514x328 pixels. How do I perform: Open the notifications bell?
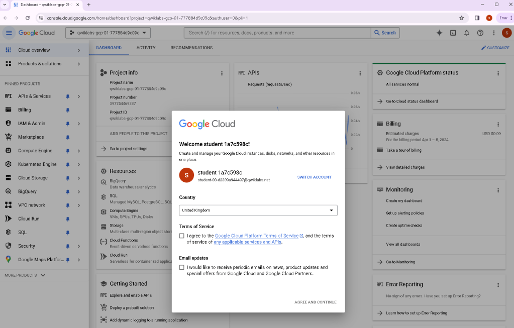pos(466,33)
